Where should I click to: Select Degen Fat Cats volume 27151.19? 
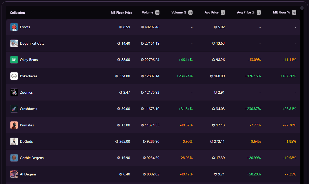[150, 43]
